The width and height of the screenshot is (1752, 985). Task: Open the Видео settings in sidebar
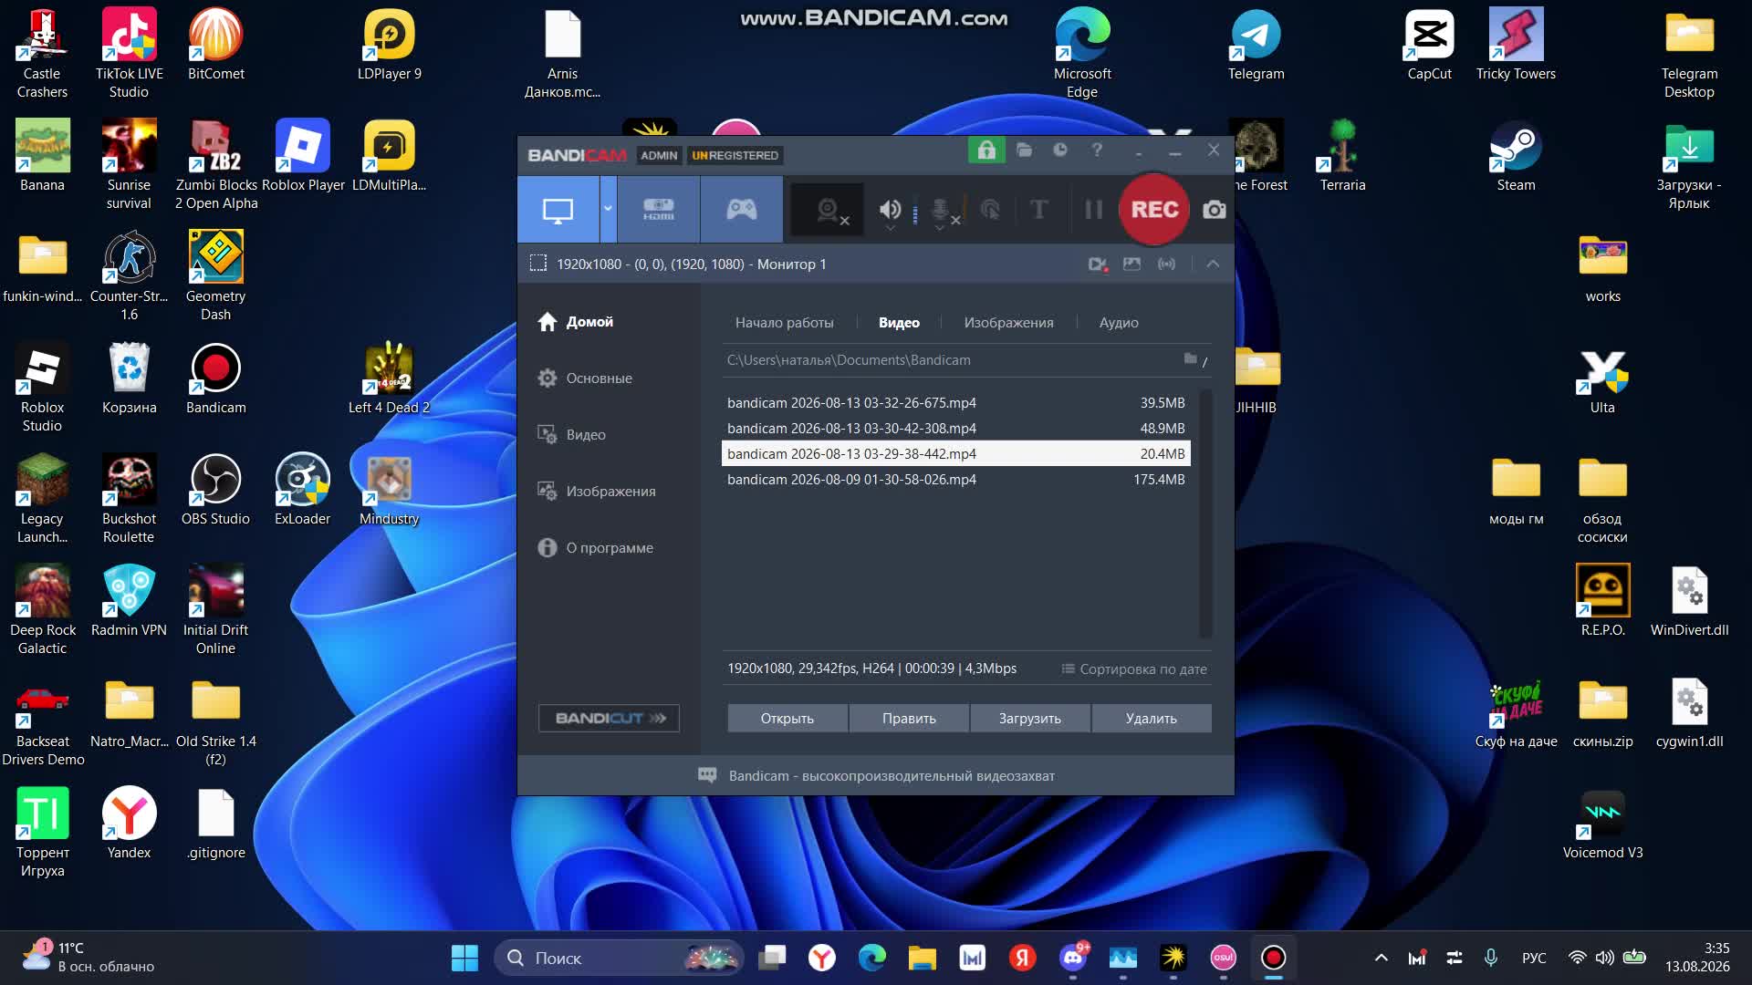tap(571, 435)
